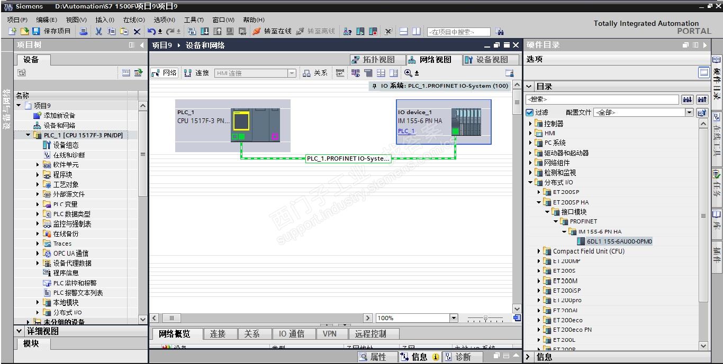Click the accessible devices icon

tap(347, 31)
